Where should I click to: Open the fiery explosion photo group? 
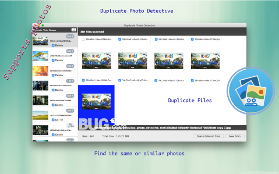pos(55,70)
